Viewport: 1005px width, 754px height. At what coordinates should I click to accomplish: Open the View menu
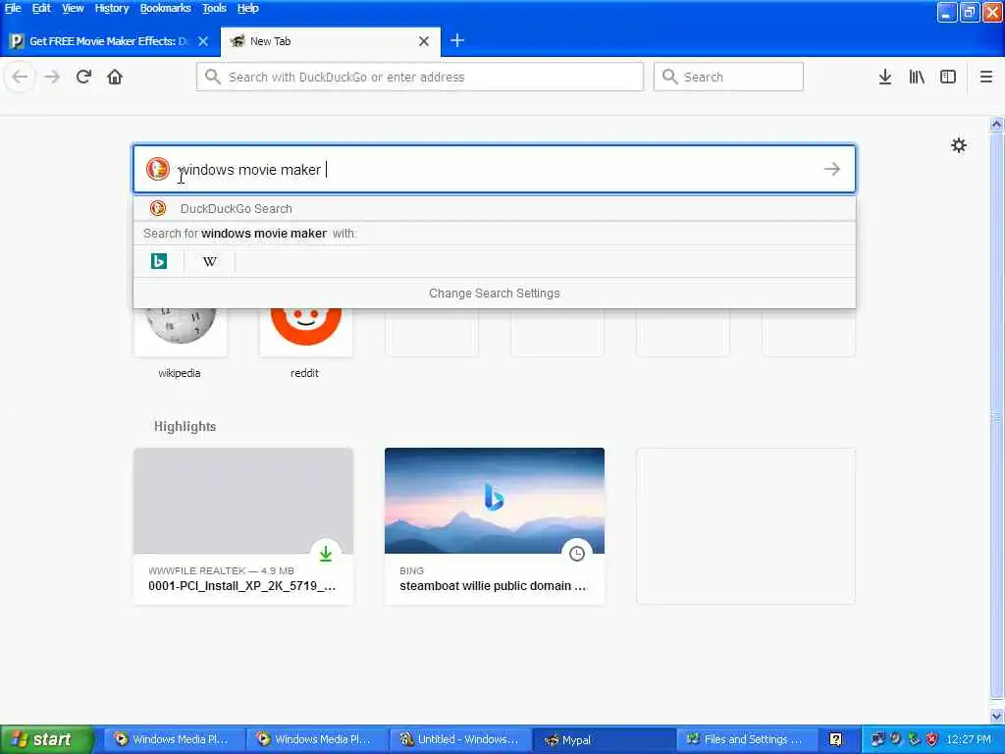click(x=73, y=8)
